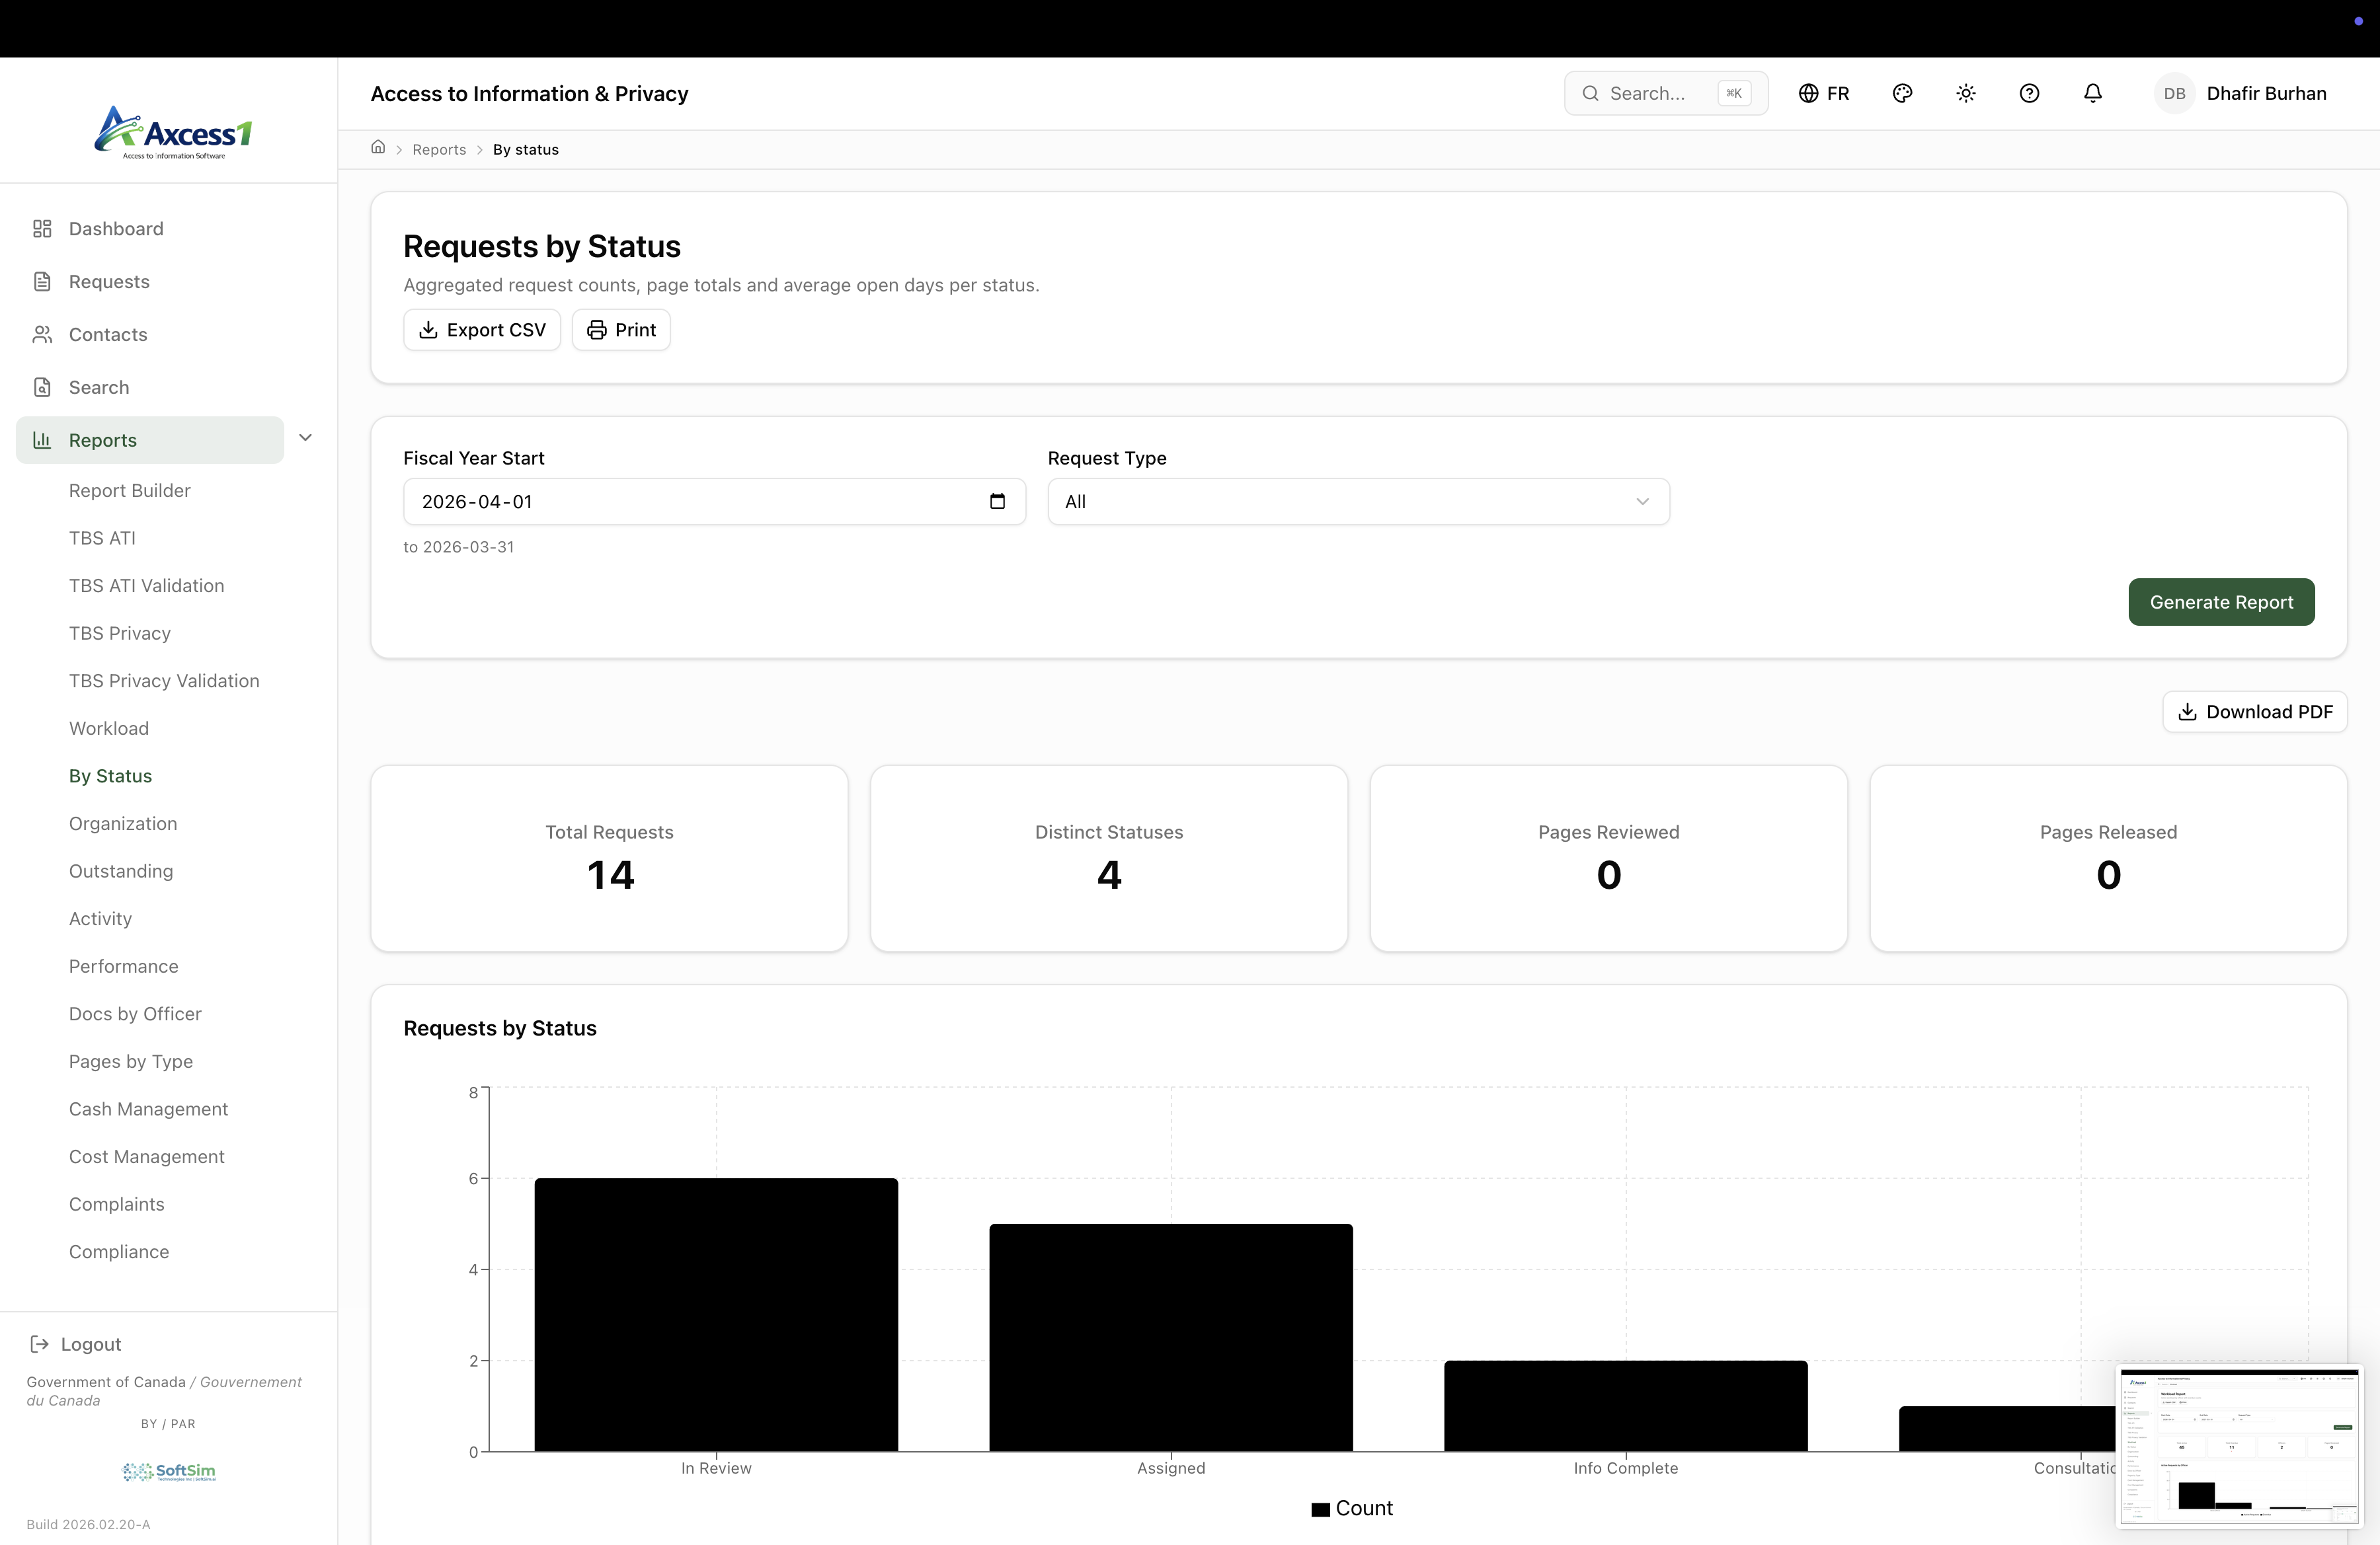Click the report preview thumbnail
The image size is (2380, 1545).
coord(2239,1445)
